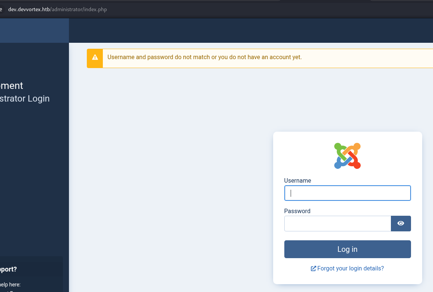Toggle password visibility with the eye icon
The height and width of the screenshot is (292, 433).
pyautogui.click(x=401, y=224)
